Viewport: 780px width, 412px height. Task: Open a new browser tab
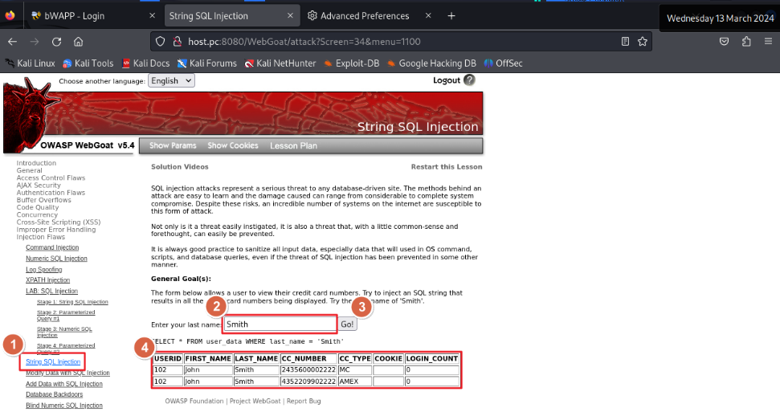451,16
